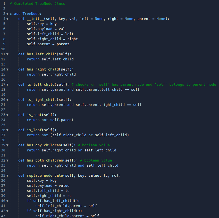Viewport: 219px width, 218px height.
Task: Click 'self.right_child = rc' on line 39
Action: click(x=49, y=196)
